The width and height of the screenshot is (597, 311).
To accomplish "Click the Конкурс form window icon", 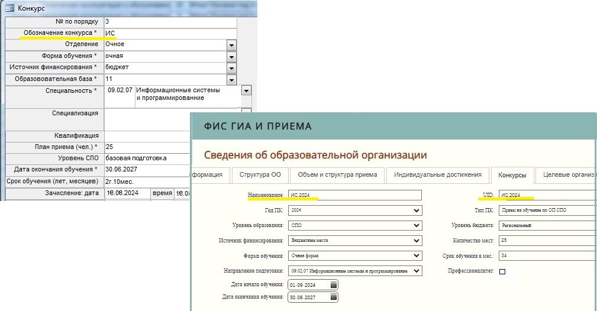I will [x=9, y=8].
